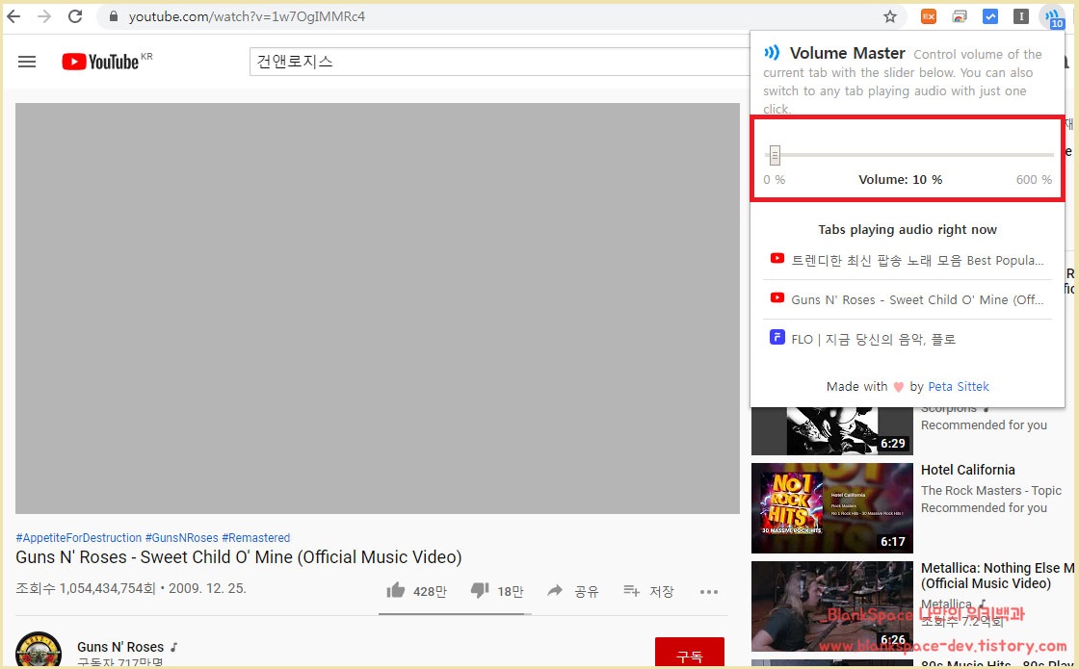Click the 'Volume: 10 %' label
The image size is (1079, 669).
tap(900, 179)
